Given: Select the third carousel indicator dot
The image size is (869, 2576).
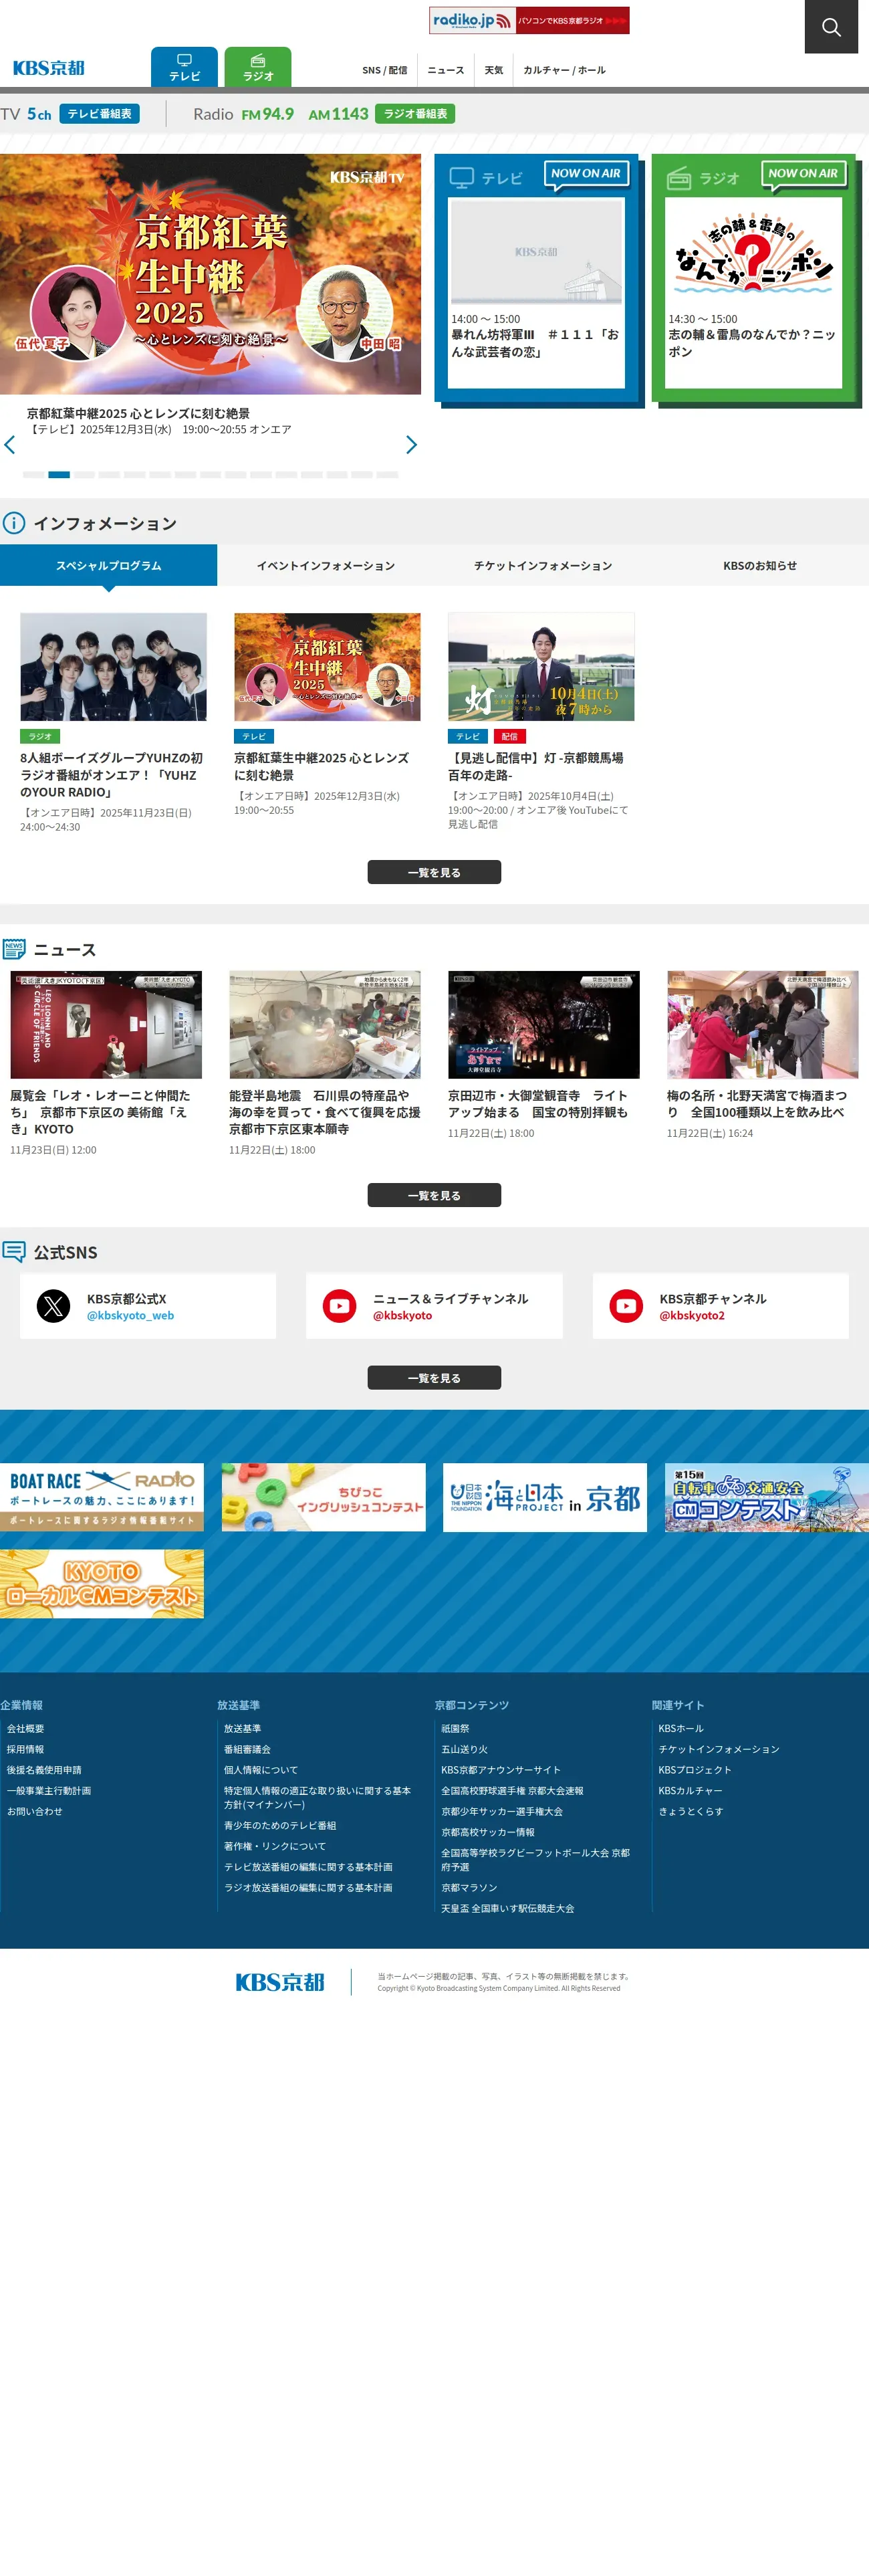Looking at the screenshot, I should [84, 475].
